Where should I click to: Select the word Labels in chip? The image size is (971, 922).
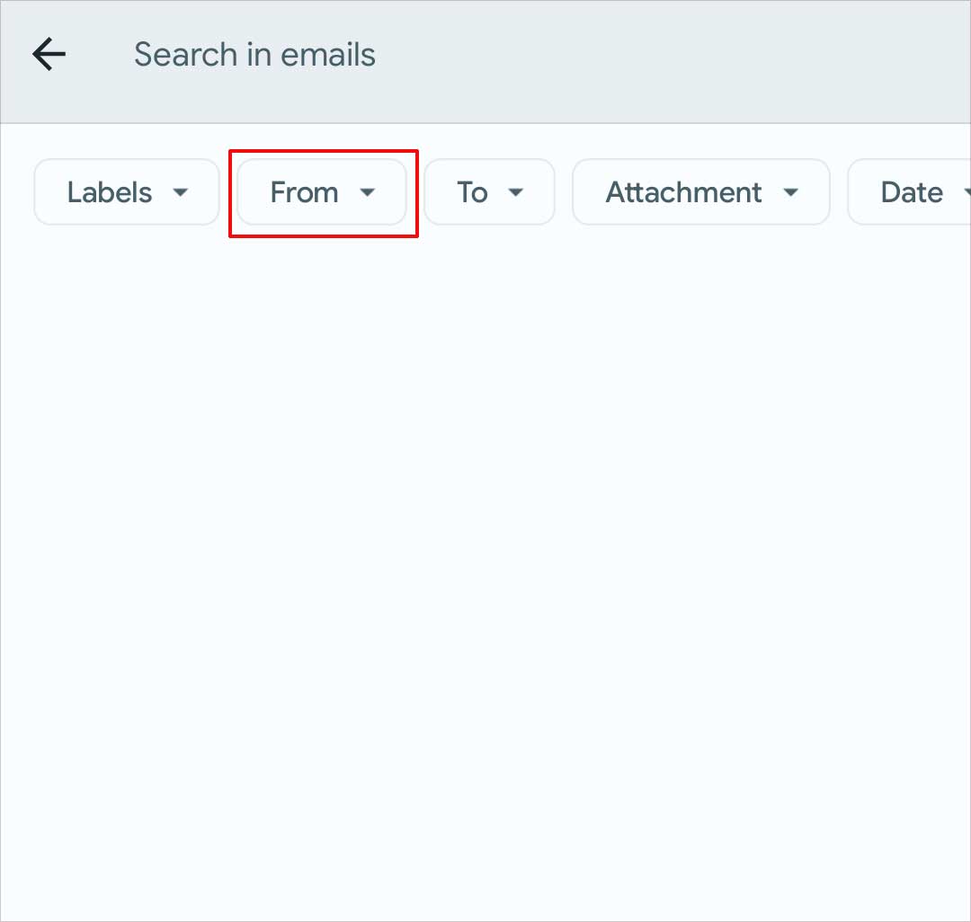[x=110, y=192]
